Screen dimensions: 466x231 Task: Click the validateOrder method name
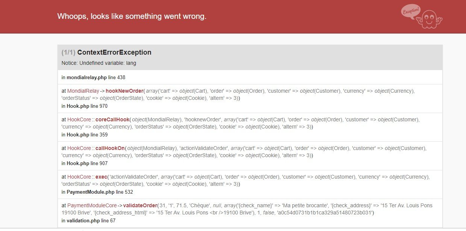pyautogui.click(x=140, y=205)
